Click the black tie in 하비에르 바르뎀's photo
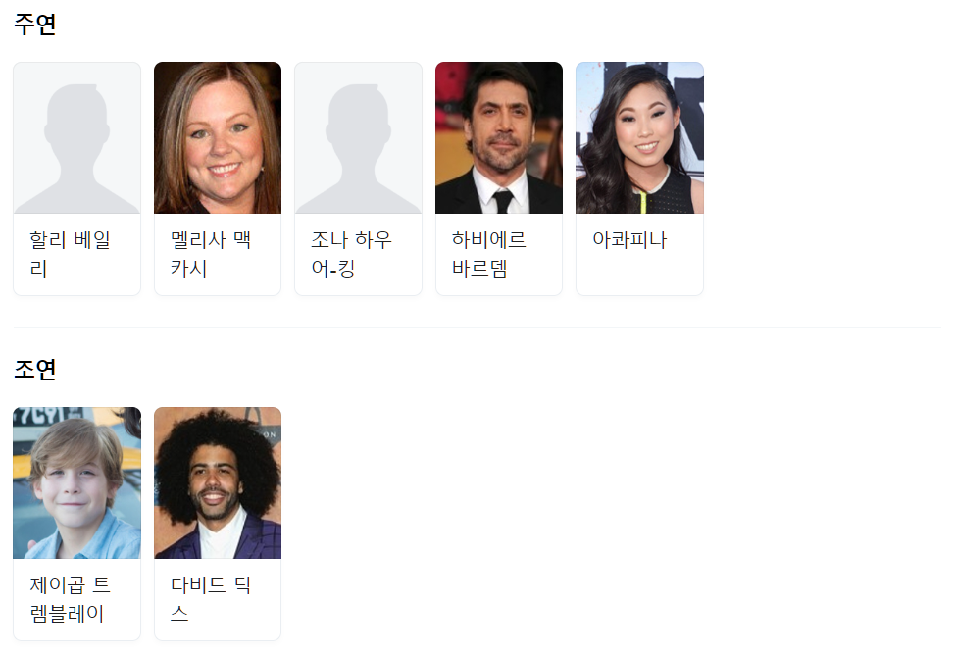The image size is (955, 657). point(503,201)
